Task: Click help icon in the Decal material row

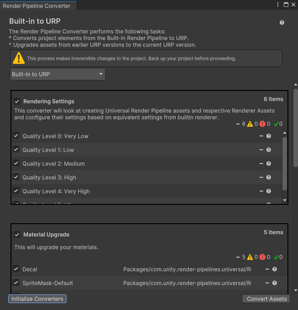Action: [275, 270]
